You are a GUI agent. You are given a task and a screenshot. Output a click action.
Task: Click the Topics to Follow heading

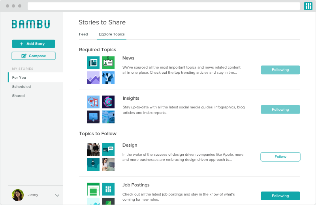tap(98, 134)
